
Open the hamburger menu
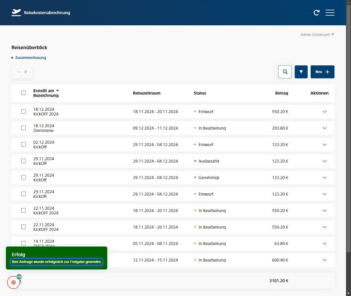coord(330,13)
